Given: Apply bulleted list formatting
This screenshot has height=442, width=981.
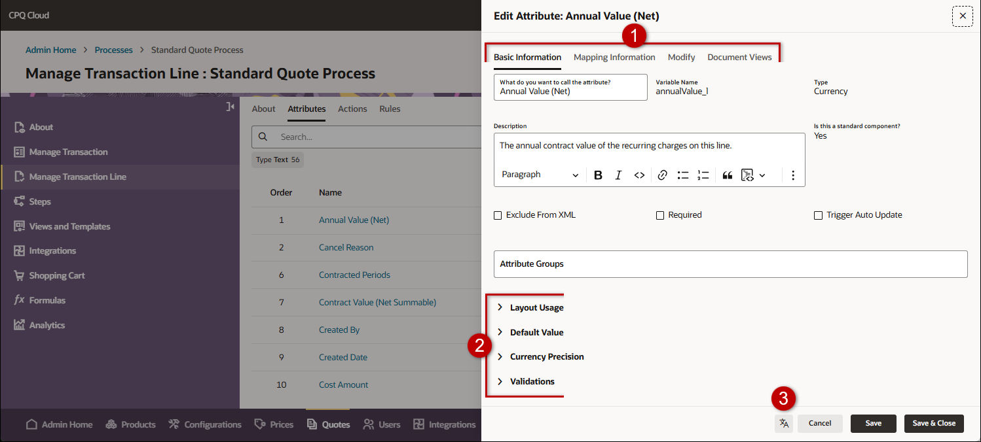Looking at the screenshot, I should [683, 175].
